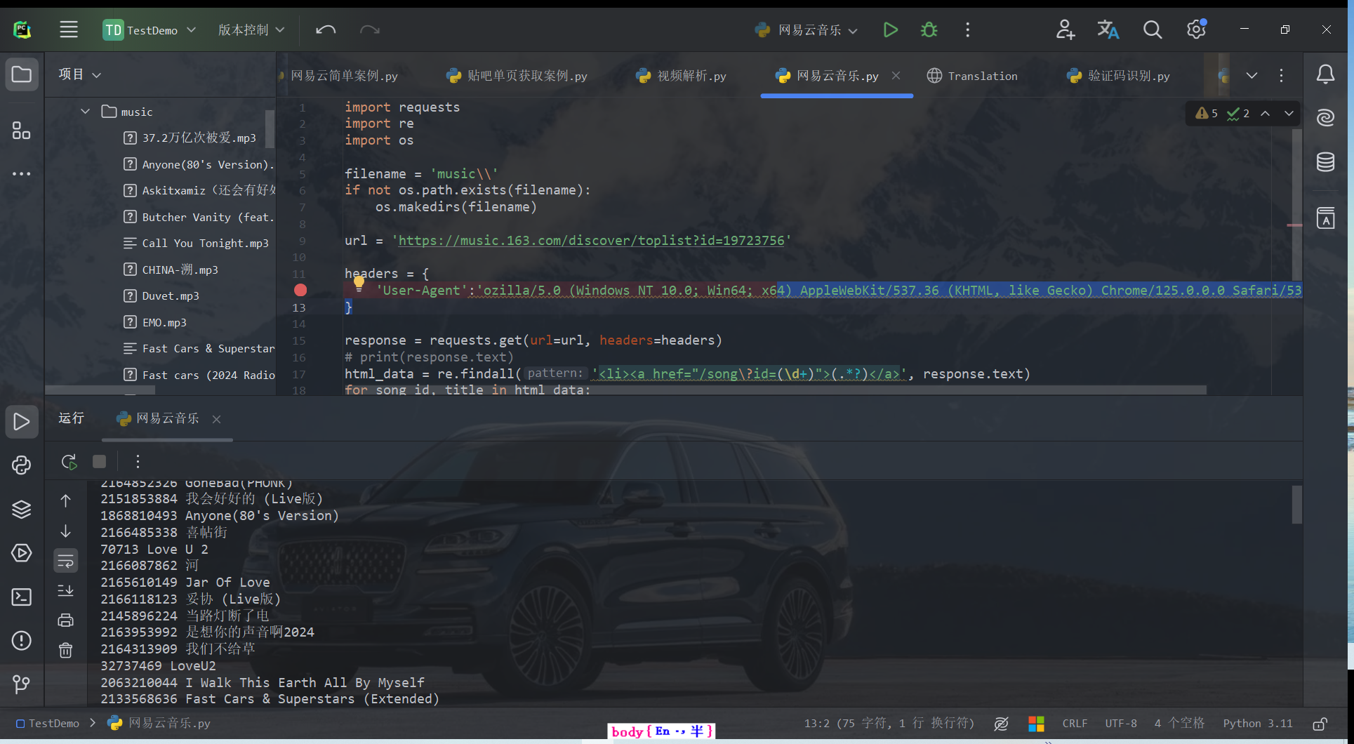
Task: Open Code With Me add-user icon
Action: [x=1065, y=29]
